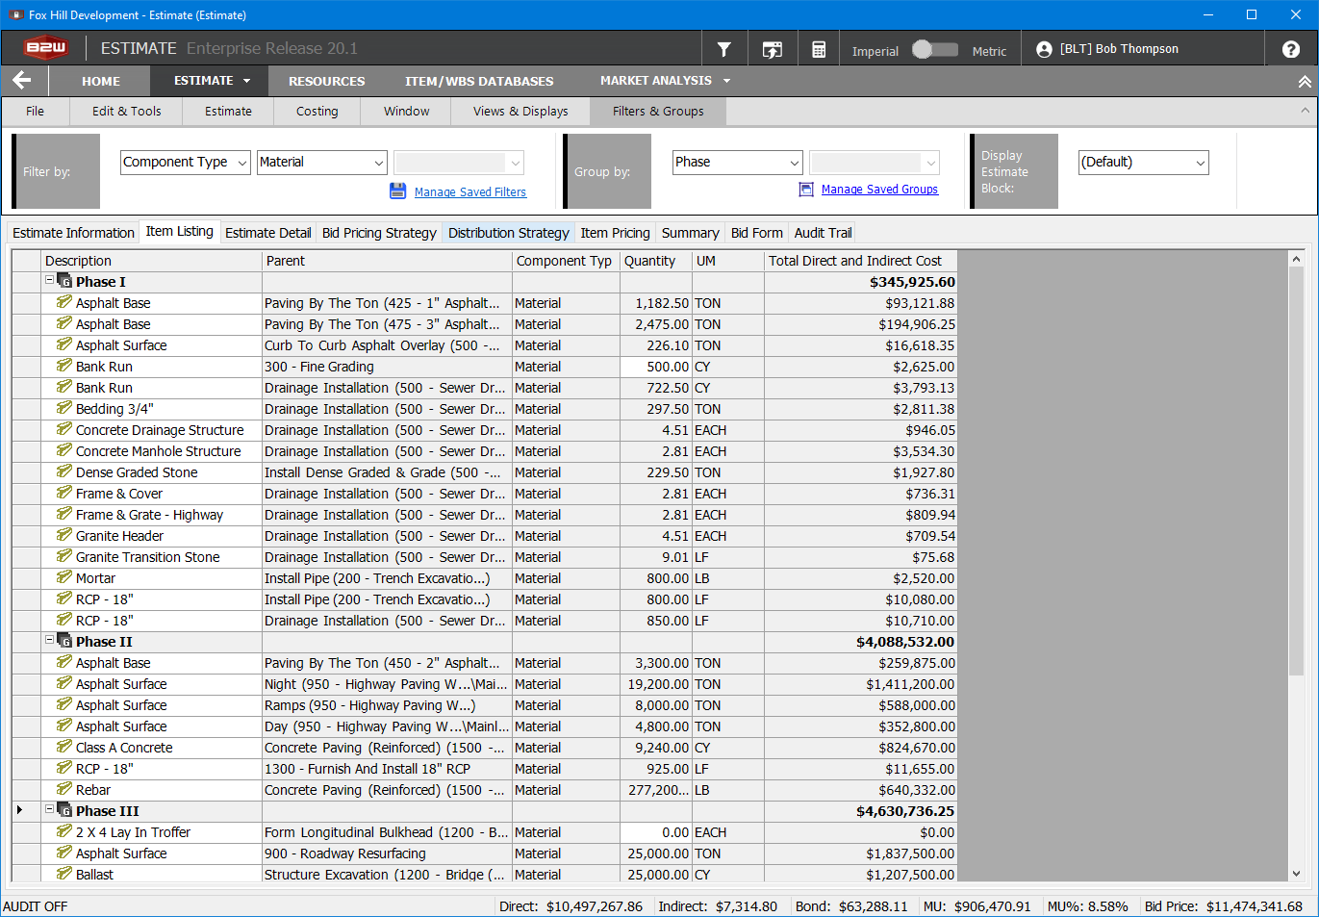1319x917 pixels.
Task: Click the material icon for Mortar row
Action: [x=64, y=577]
